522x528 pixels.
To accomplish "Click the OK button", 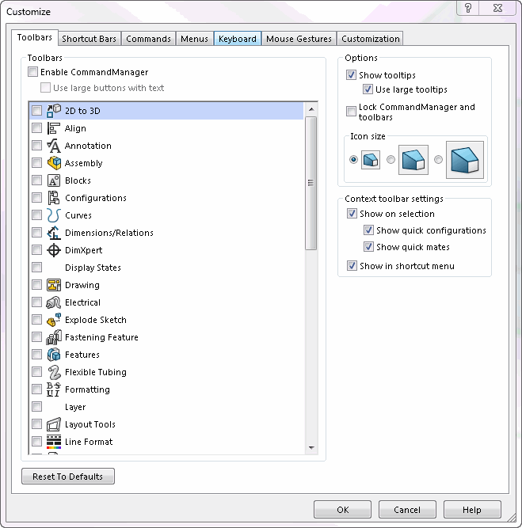I will click(343, 510).
